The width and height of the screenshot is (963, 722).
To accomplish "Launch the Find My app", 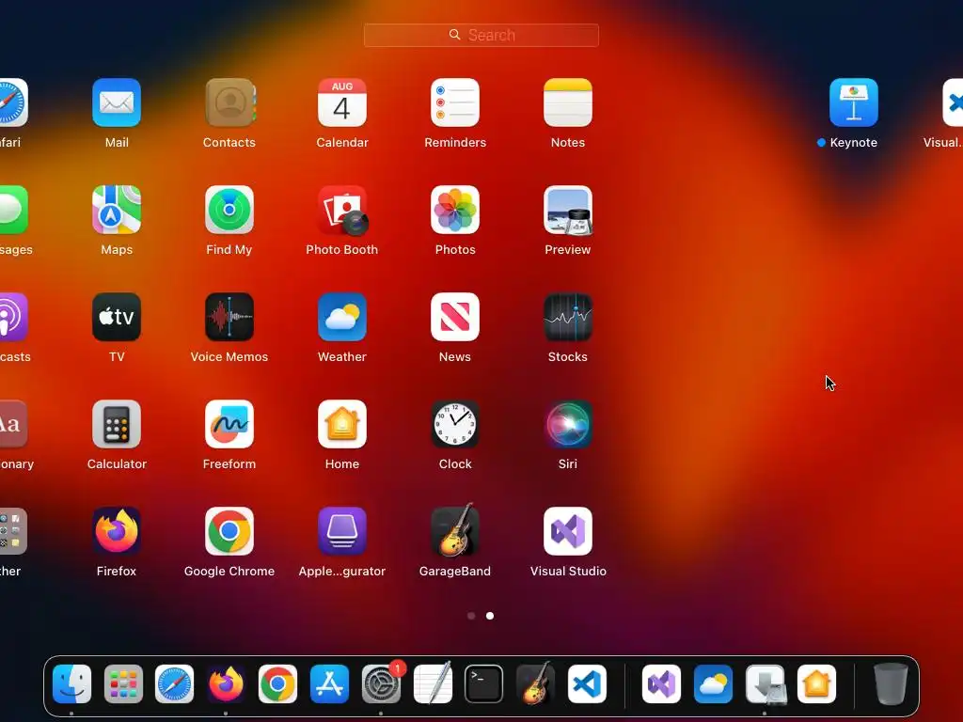I will tap(229, 210).
